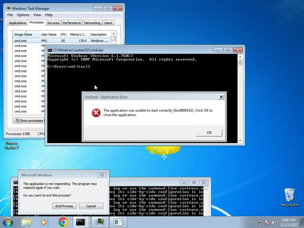The image size is (304, 228).
Task: Close the cmd.exe Application Error dialog
Action: coord(221,97)
